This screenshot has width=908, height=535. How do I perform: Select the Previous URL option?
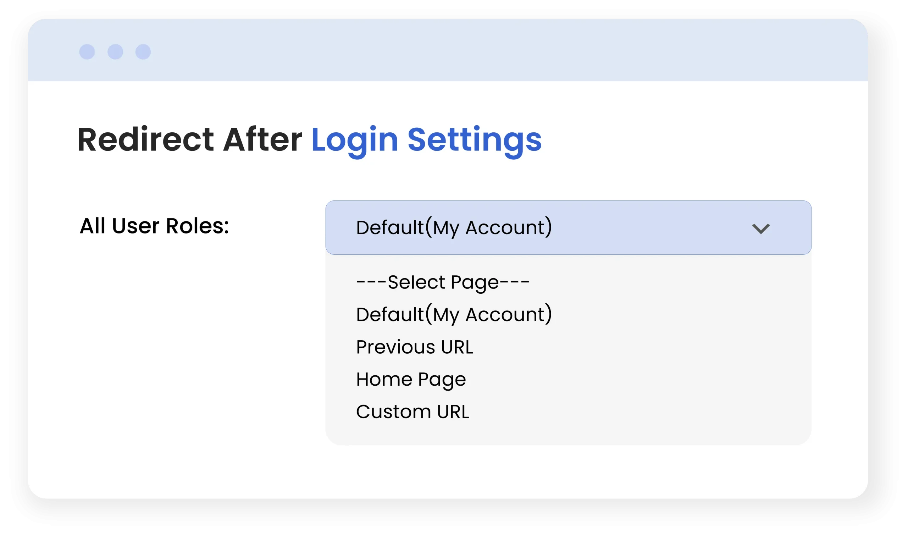point(414,347)
